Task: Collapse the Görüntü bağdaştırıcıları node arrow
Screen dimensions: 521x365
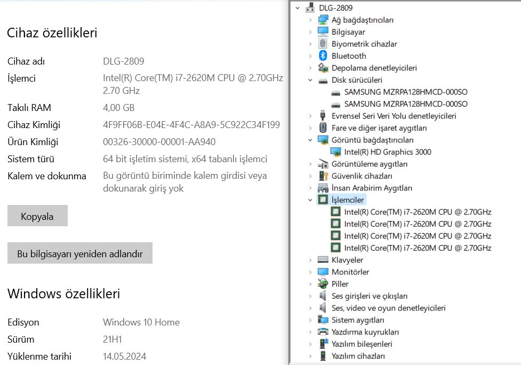Action: click(x=310, y=140)
